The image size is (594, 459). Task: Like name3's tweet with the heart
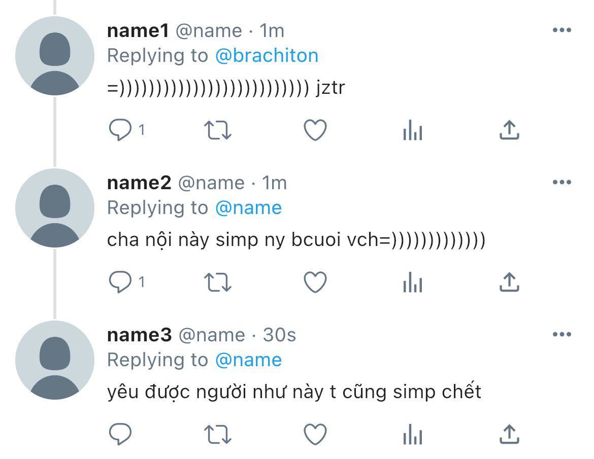(315, 434)
